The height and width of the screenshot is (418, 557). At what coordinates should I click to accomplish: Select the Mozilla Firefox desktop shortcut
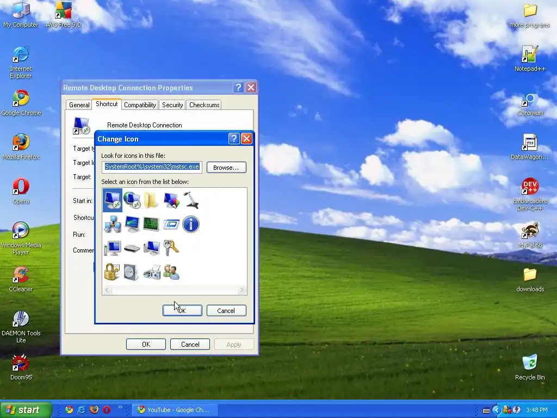click(21, 147)
